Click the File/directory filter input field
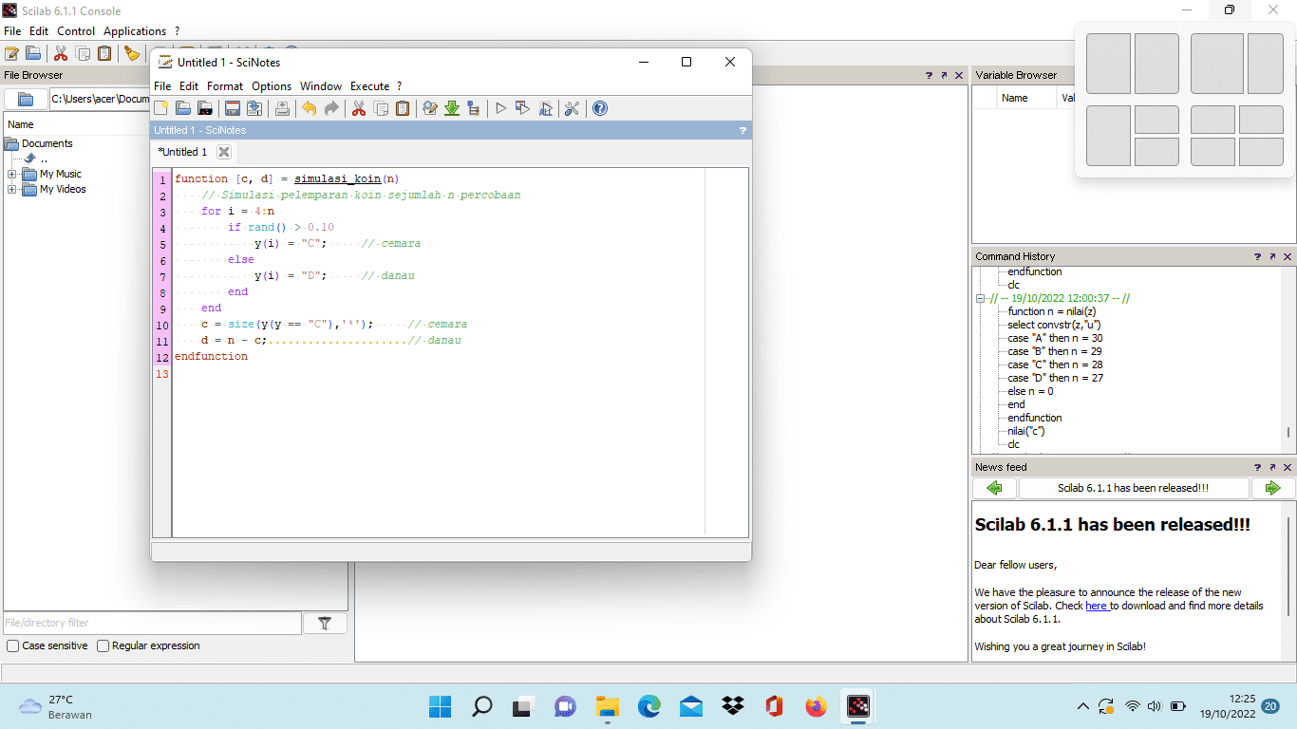Image resolution: width=1297 pixels, height=729 pixels. [153, 623]
